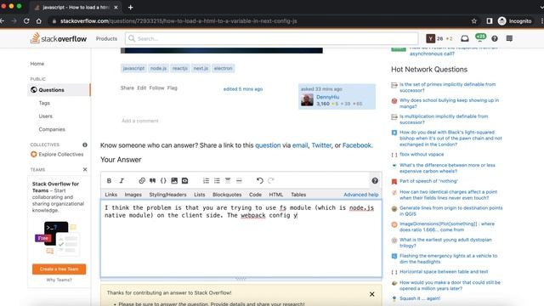
Task: Close the thanks for contributing notice
Action: 372,294
